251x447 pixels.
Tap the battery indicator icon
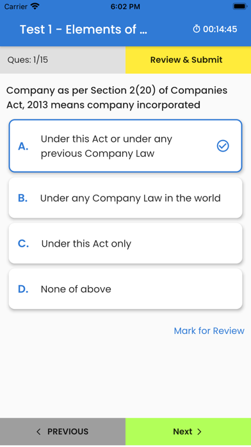(x=240, y=6)
